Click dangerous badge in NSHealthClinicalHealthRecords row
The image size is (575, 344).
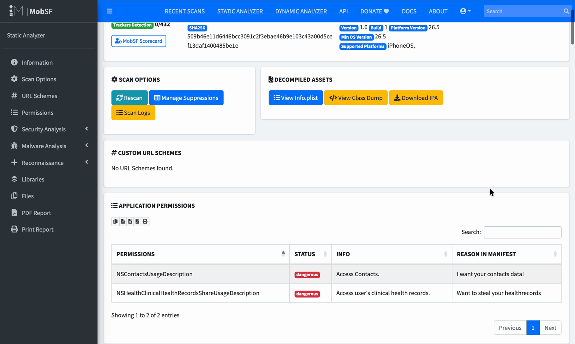coord(307,294)
